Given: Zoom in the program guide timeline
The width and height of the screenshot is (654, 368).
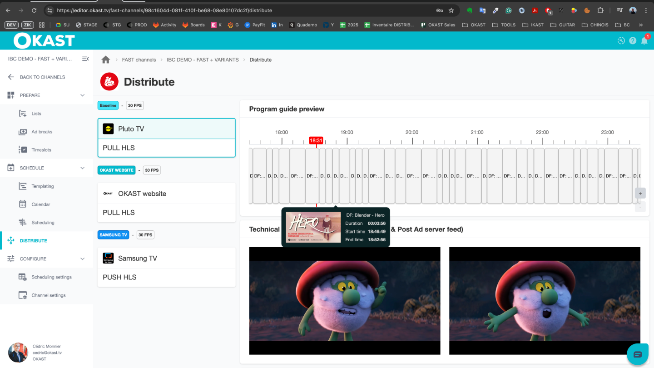Looking at the screenshot, I should pyautogui.click(x=640, y=193).
